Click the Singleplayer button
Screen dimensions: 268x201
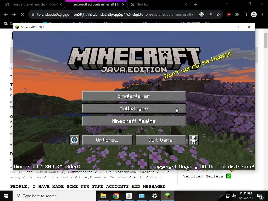[x=134, y=96]
